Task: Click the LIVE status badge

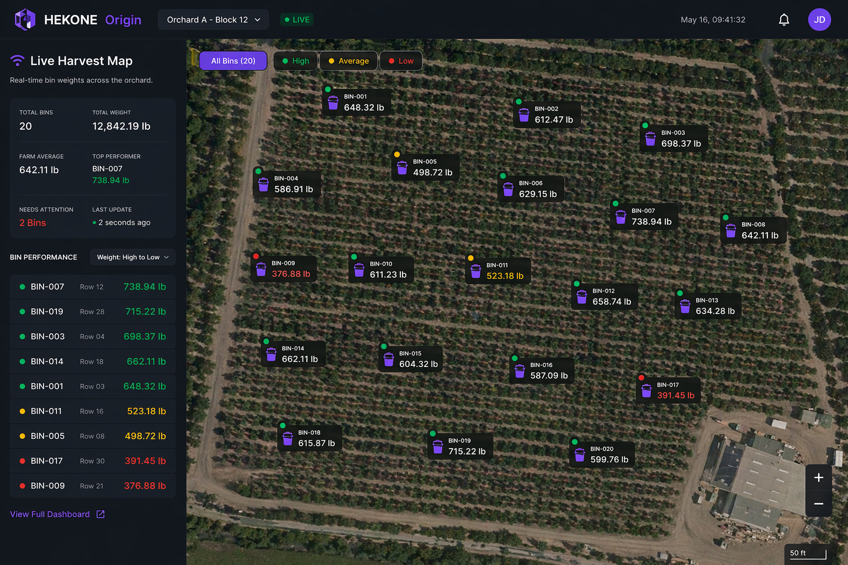Action: point(297,20)
